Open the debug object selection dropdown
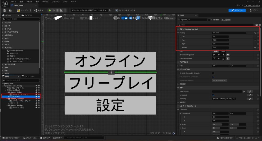Screen dimensions: 262x141 pyautogui.click(x=89, y=10)
